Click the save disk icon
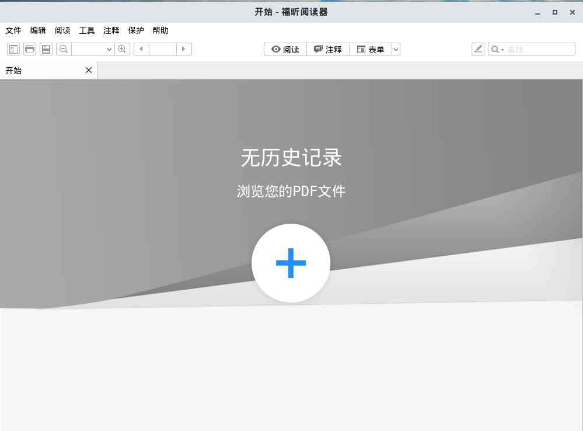583x431 pixels. coord(46,50)
